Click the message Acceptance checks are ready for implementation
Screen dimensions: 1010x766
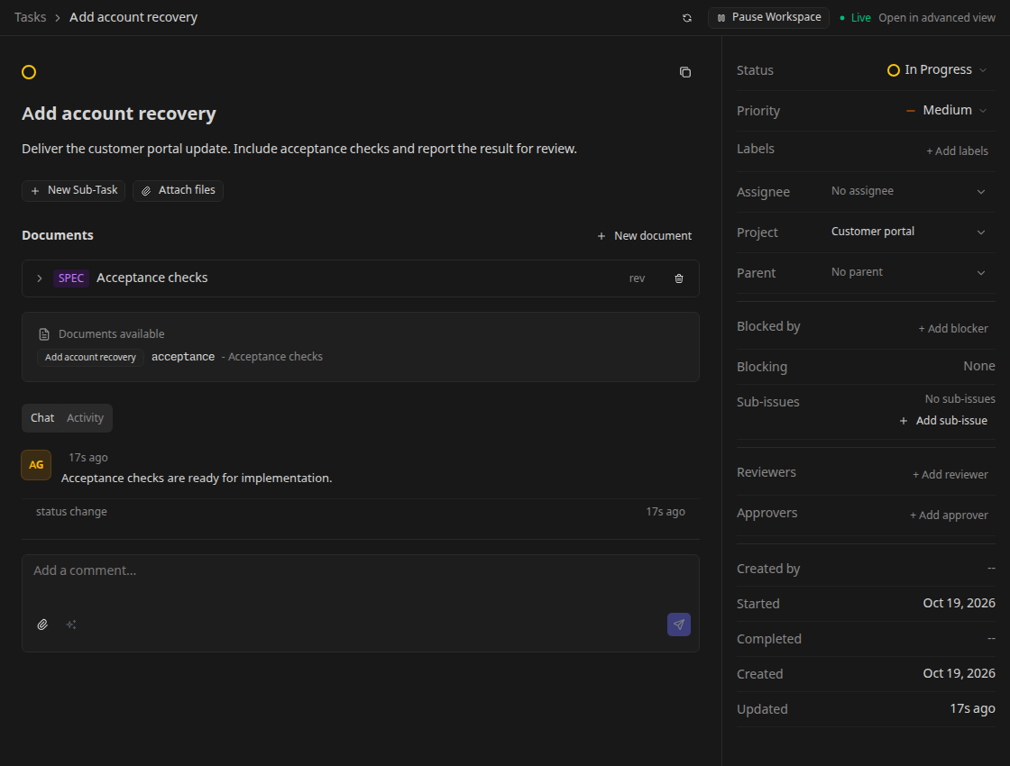point(197,479)
